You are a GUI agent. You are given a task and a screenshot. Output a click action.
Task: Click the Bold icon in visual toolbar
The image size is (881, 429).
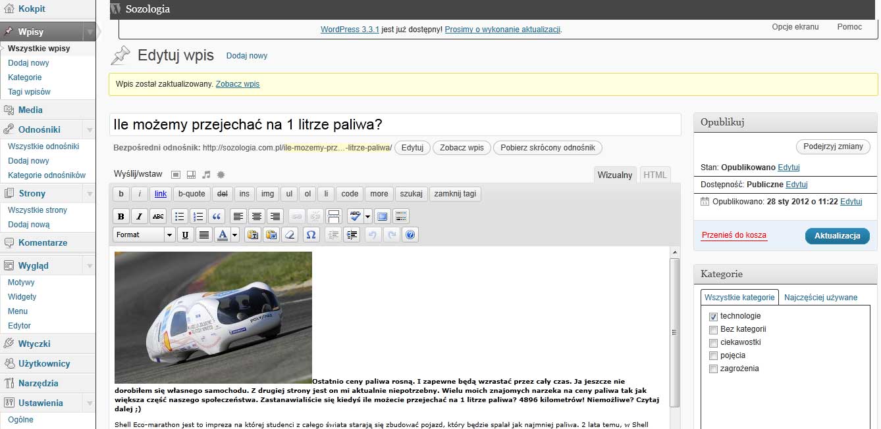coord(121,216)
